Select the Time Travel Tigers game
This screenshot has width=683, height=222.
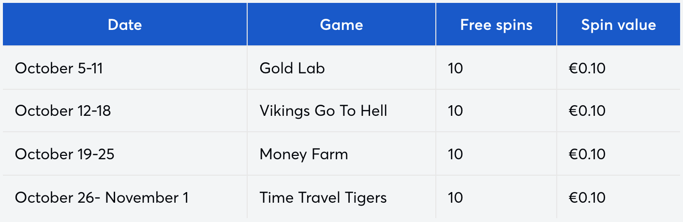[x=323, y=197]
